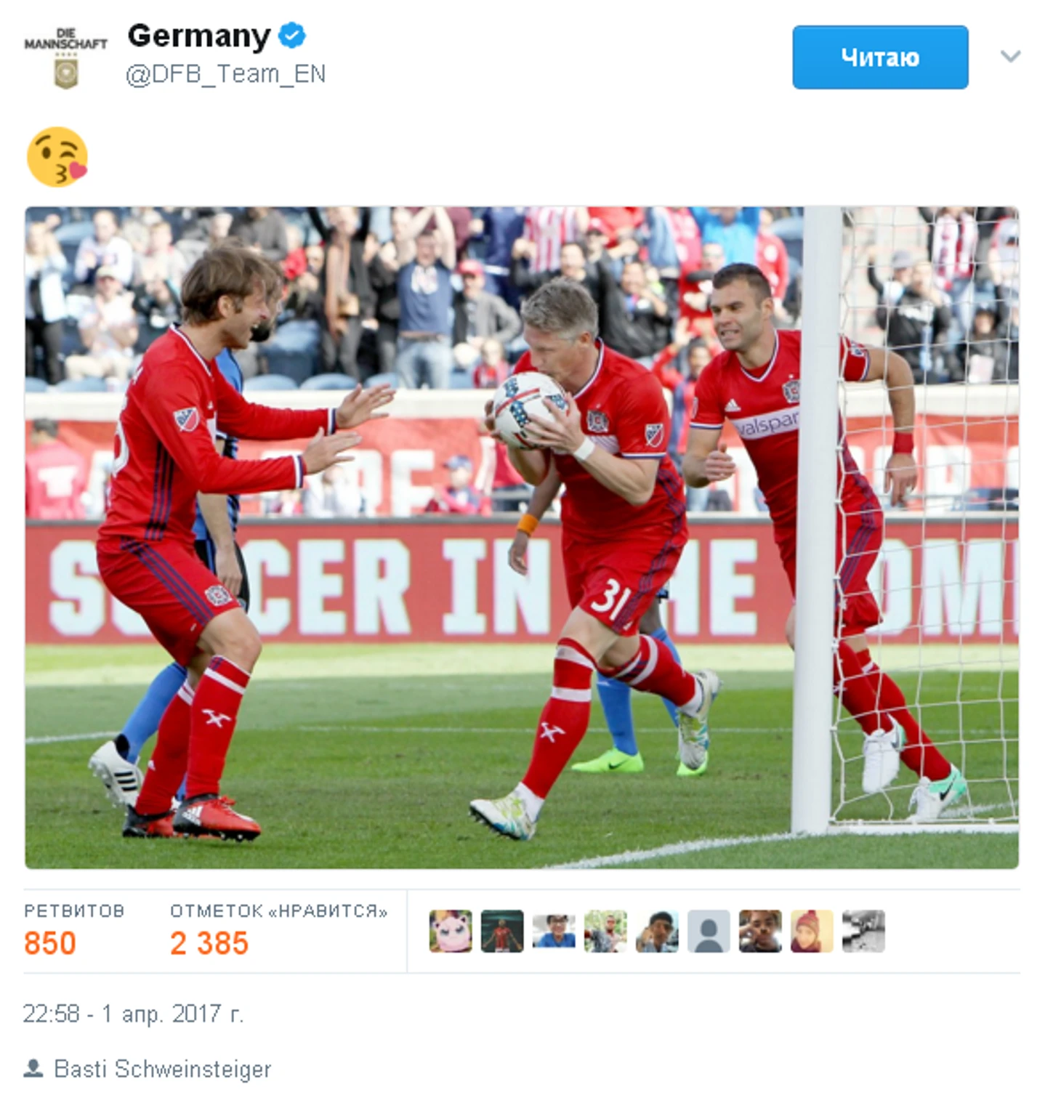Click the kissing face emoji in tweet

tap(57, 156)
